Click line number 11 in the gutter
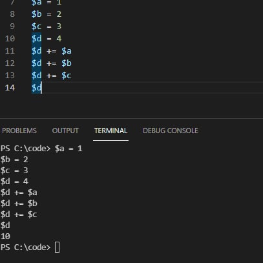The height and width of the screenshot is (263, 263). pyautogui.click(x=10, y=51)
